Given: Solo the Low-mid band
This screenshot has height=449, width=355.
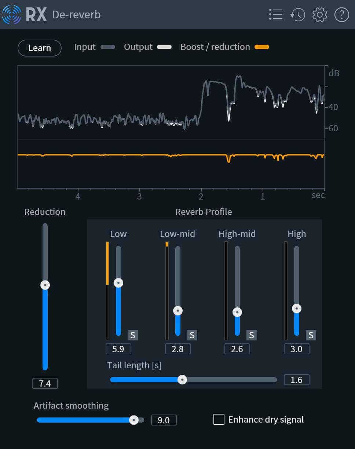Looking at the screenshot, I should (x=192, y=335).
